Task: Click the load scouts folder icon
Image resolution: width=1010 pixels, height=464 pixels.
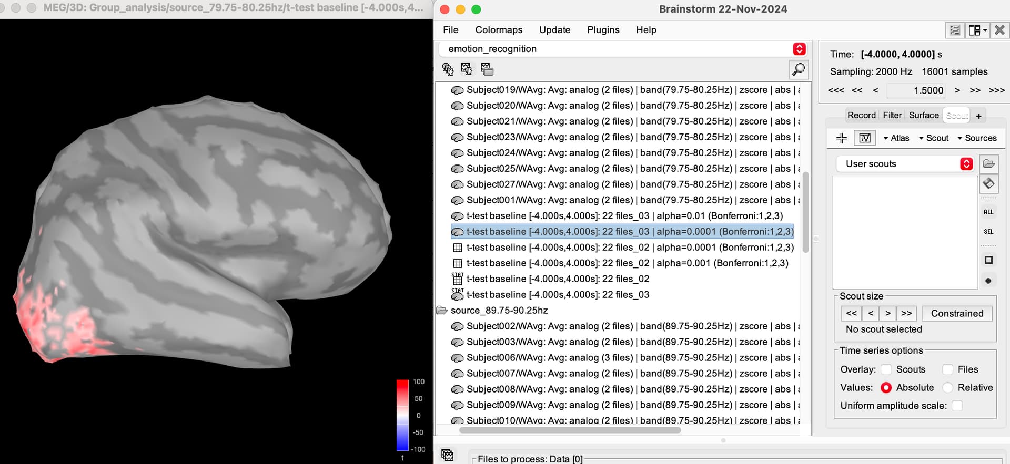Action: tap(988, 164)
